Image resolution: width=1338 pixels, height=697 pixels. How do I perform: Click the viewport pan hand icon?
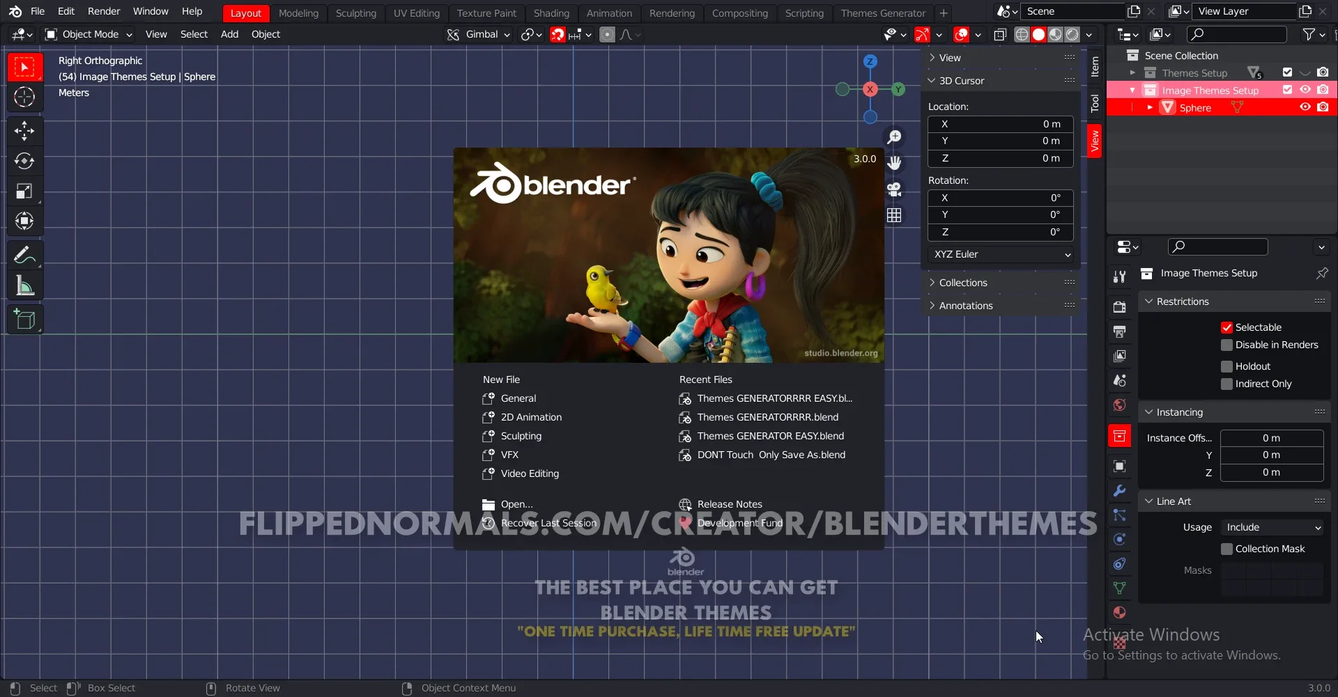click(894, 163)
